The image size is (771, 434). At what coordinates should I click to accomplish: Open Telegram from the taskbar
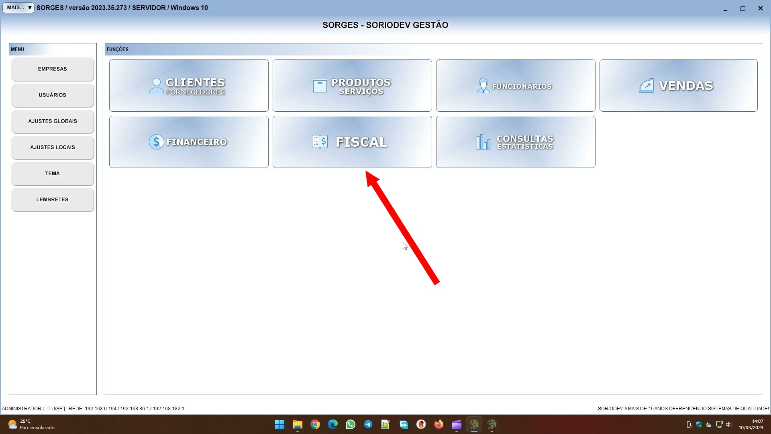[368, 424]
